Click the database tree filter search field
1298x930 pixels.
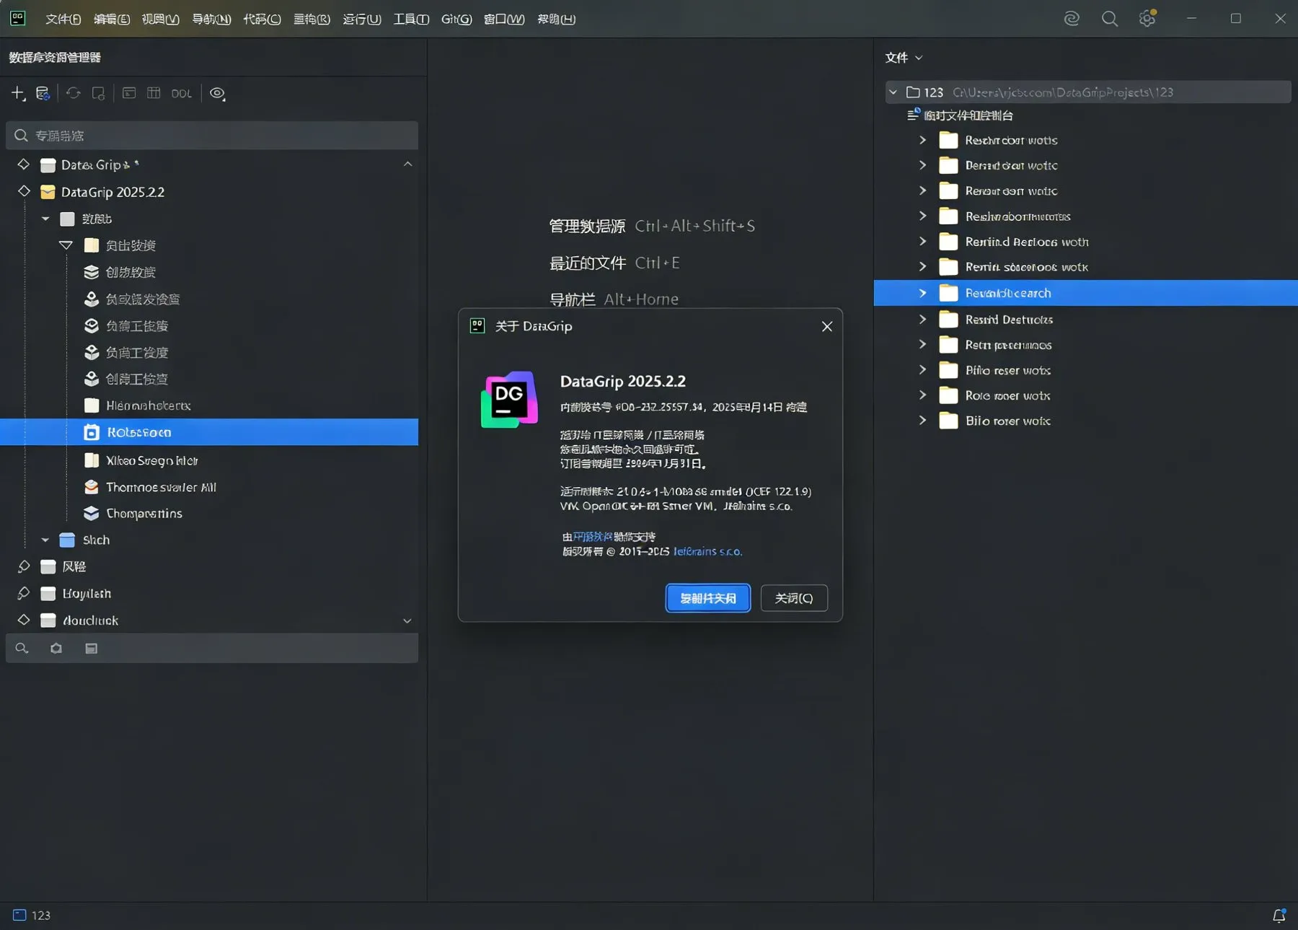(x=212, y=136)
